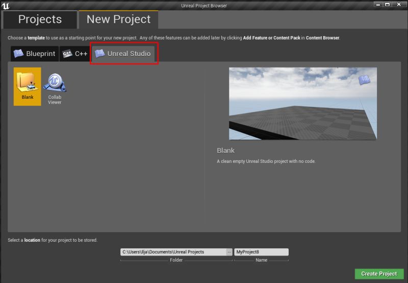Select the Unreal Studio template tab
Image resolution: width=408 pixels, height=283 pixels.
(x=123, y=54)
